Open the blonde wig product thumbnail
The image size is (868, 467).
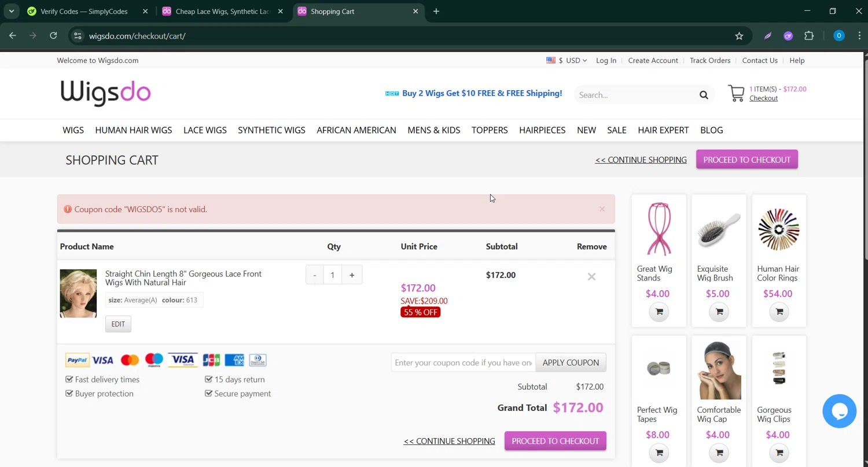[x=78, y=294]
